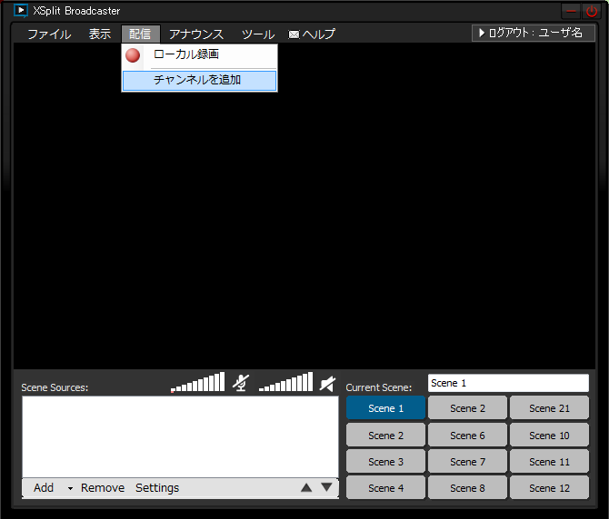The height and width of the screenshot is (519, 609).
Task: Switch to Scene 11
Action: (x=549, y=462)
